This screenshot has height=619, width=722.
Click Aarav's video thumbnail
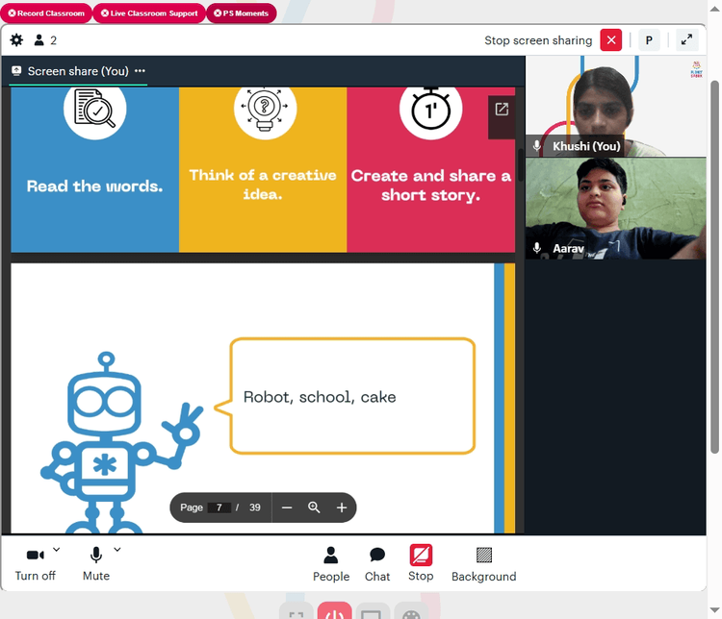click(616, 209)
